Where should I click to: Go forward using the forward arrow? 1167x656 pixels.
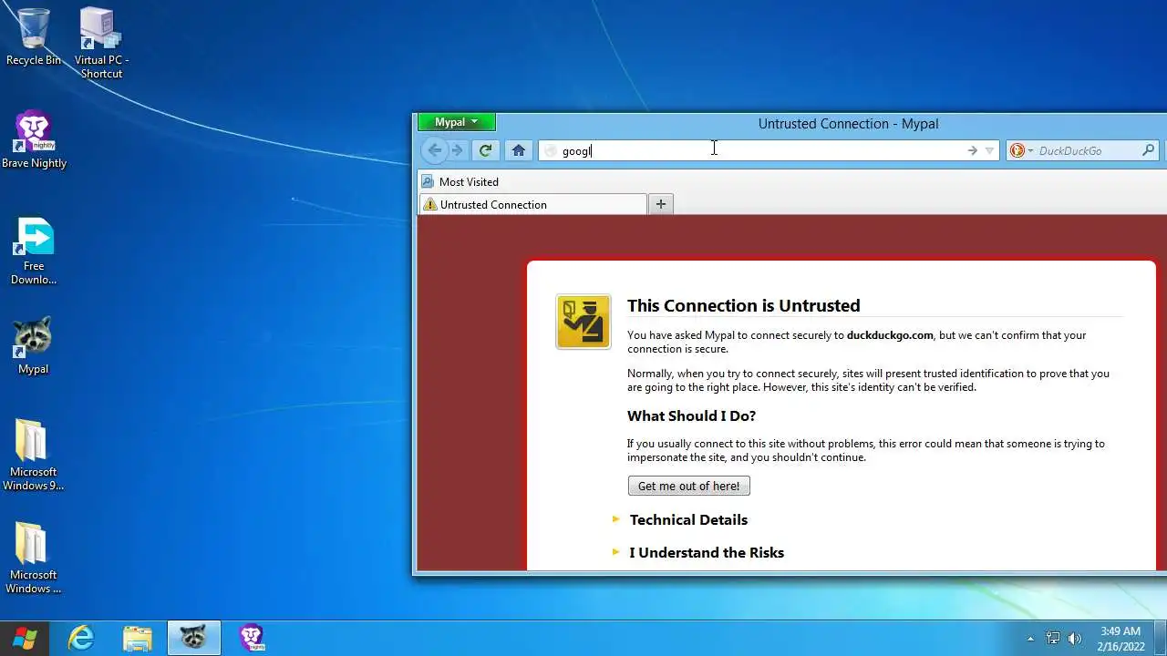458,150
